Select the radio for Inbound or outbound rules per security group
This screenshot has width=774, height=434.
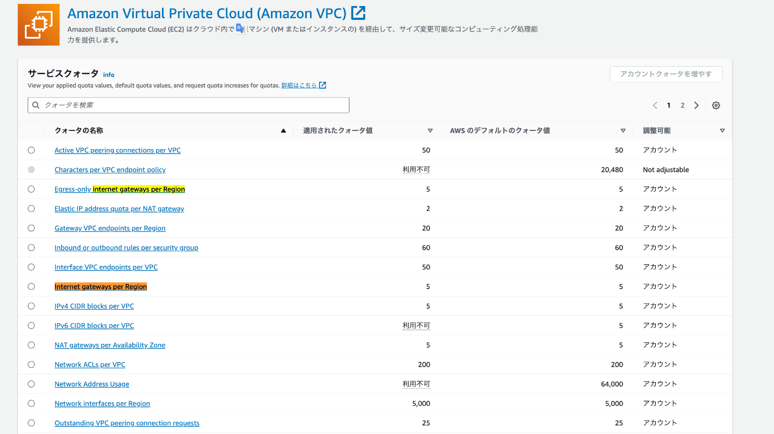[31, 247]
